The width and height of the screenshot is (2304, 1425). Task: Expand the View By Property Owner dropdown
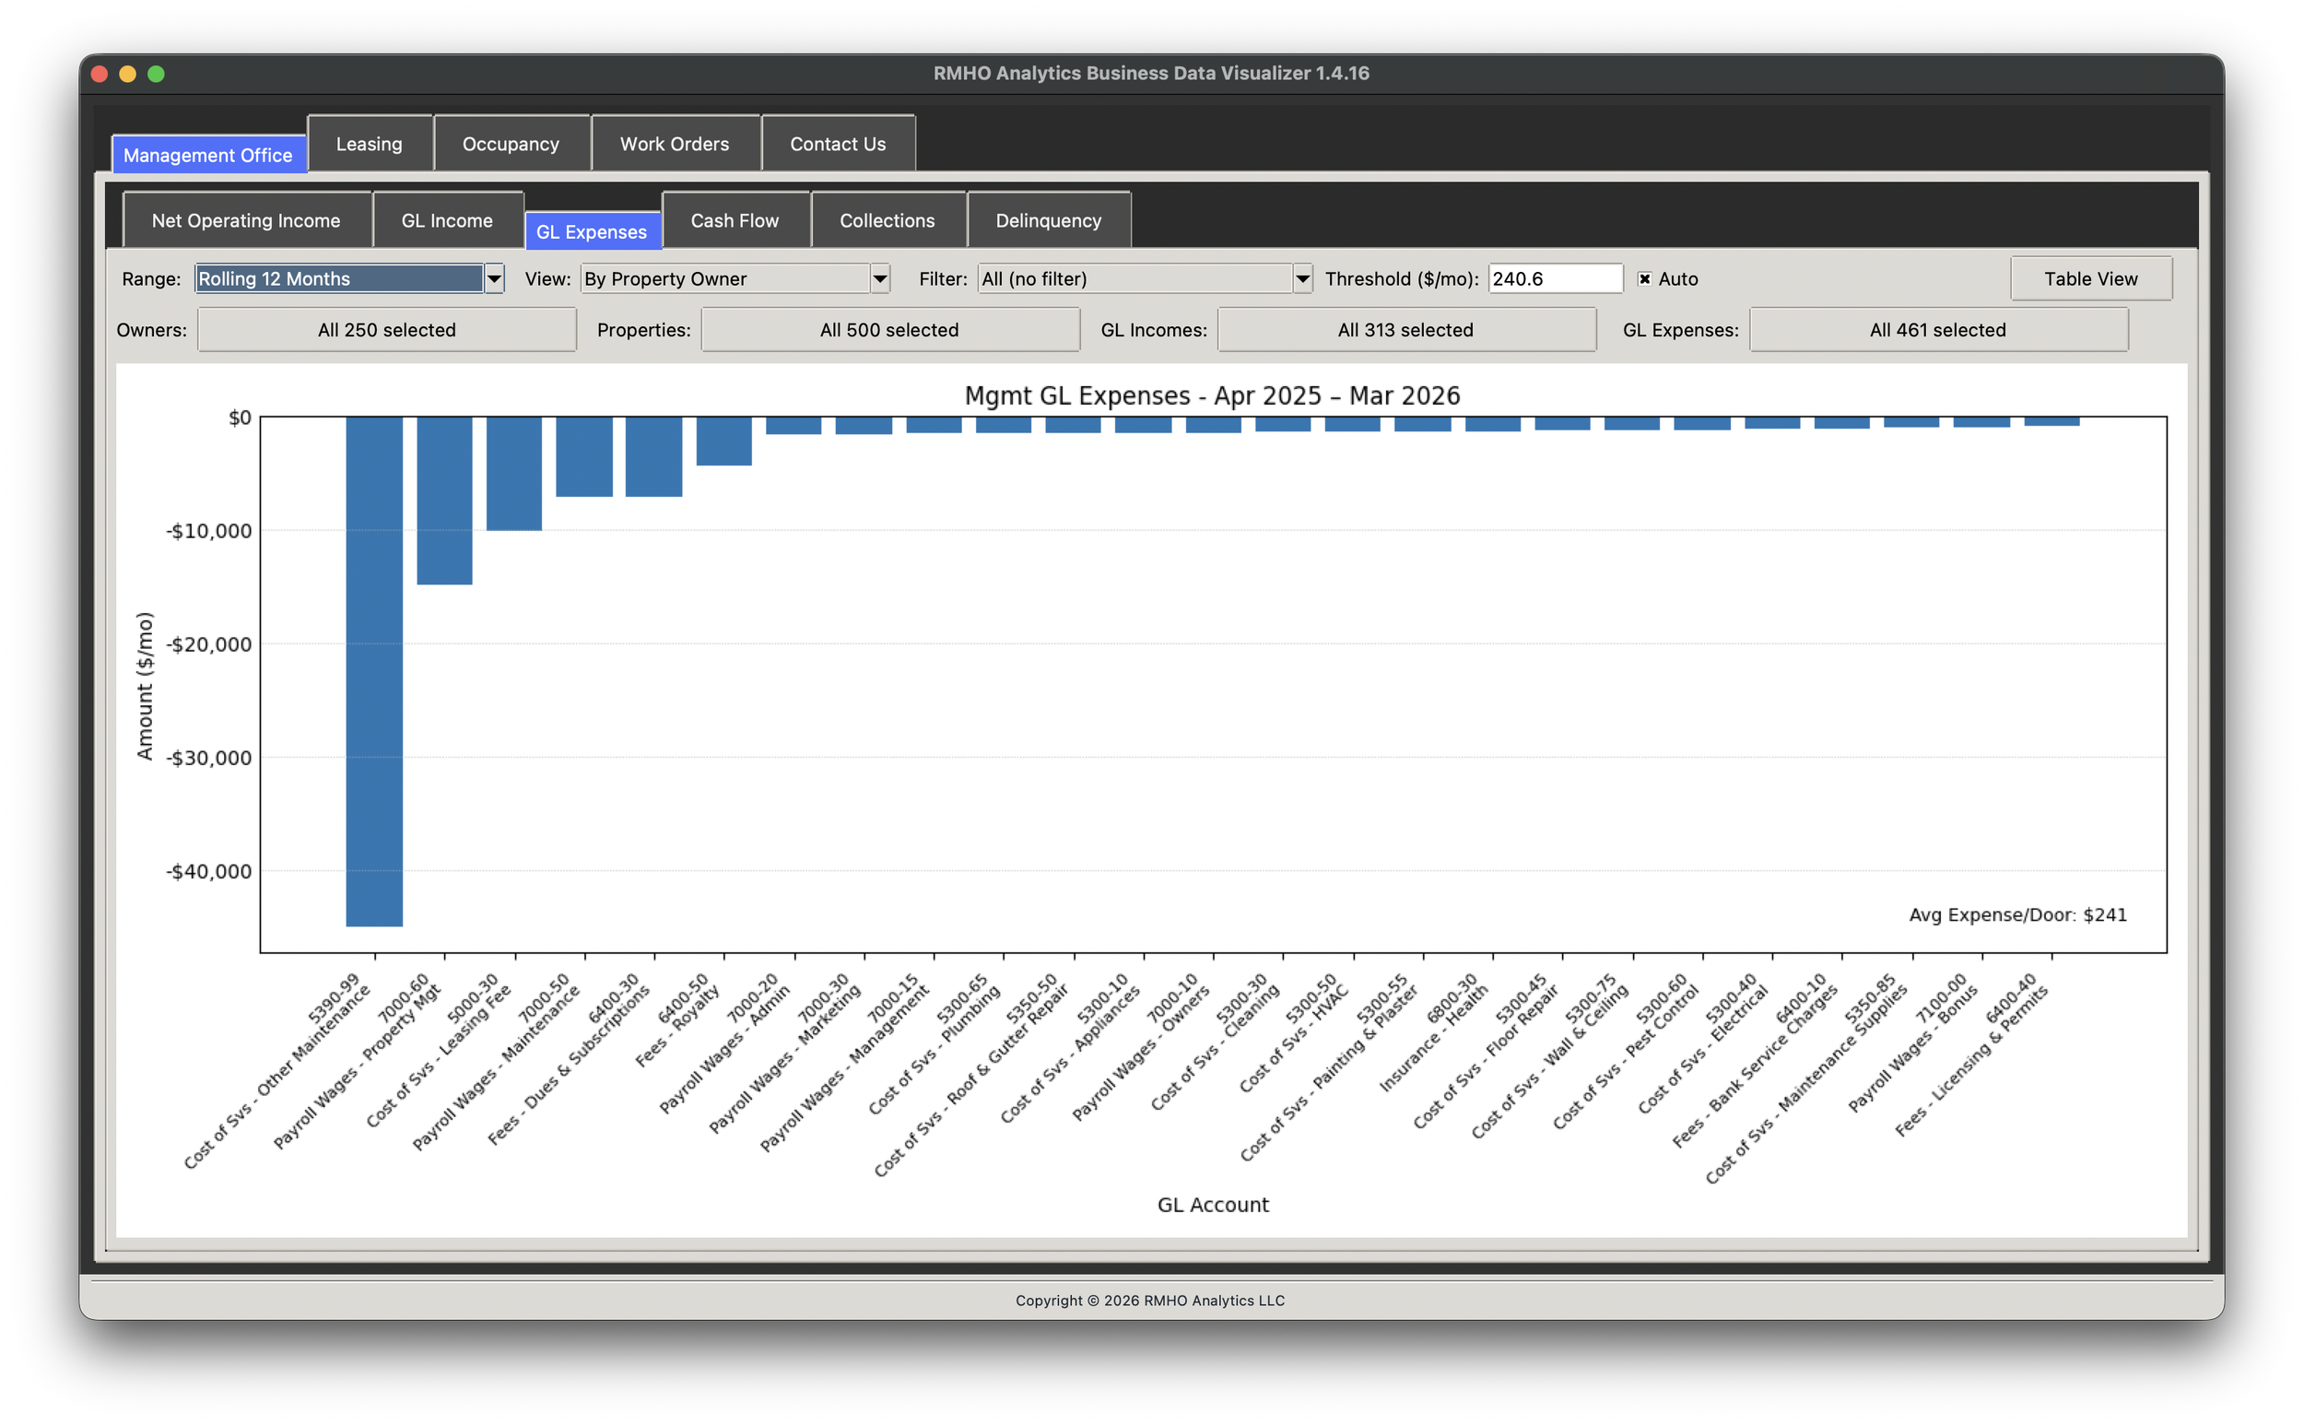click(x=879, y=279)
